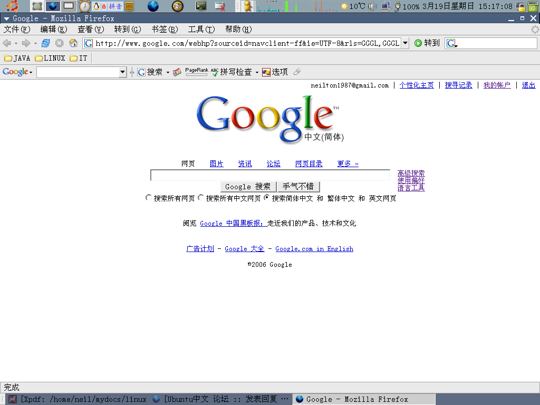This screenshot has height=405, width=540.
Task: Click the Stop loading icon
Action: [x=59, y=43]
